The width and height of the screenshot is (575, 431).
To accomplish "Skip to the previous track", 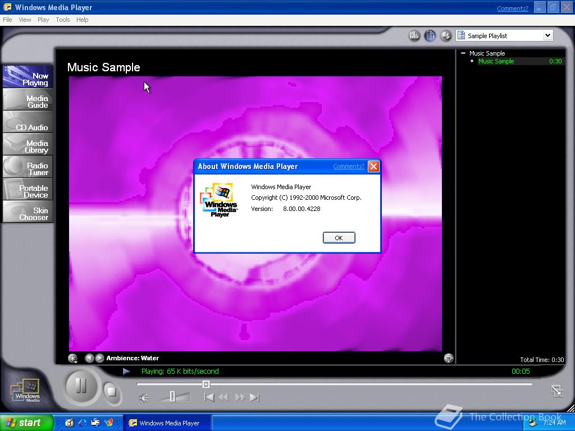I will (x=209, y=397).
